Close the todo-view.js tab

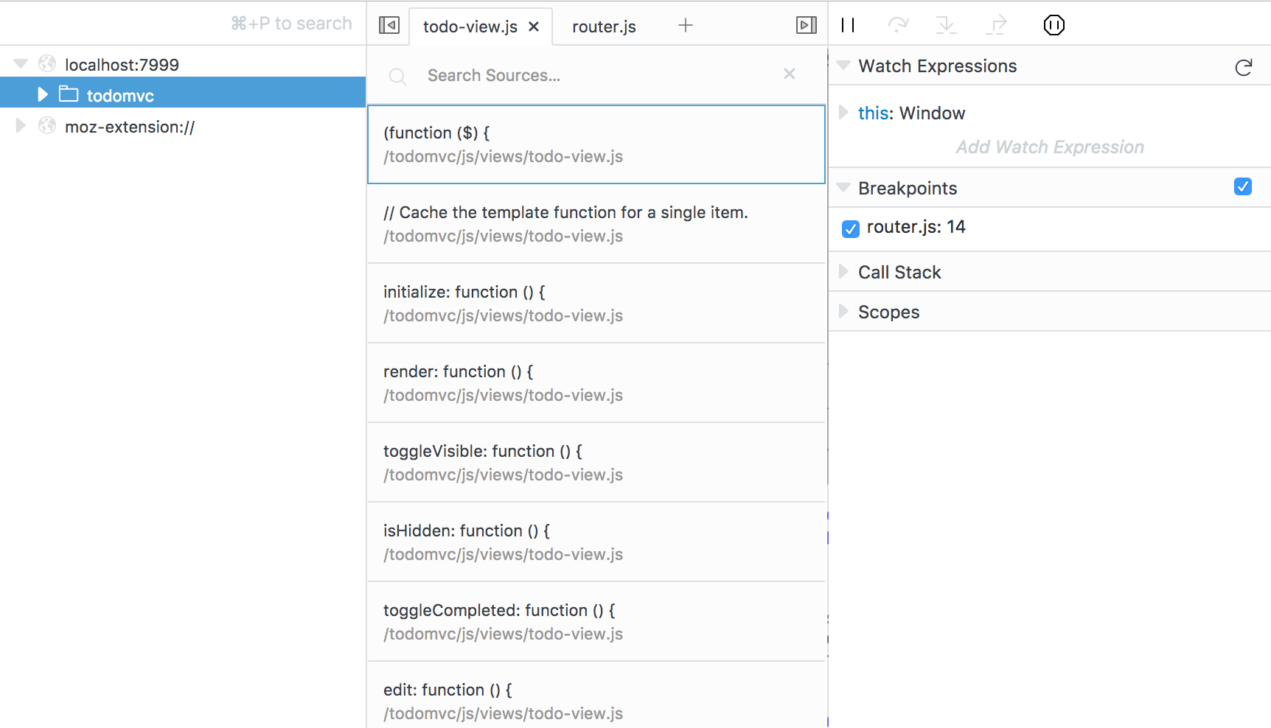pos(534,27)
